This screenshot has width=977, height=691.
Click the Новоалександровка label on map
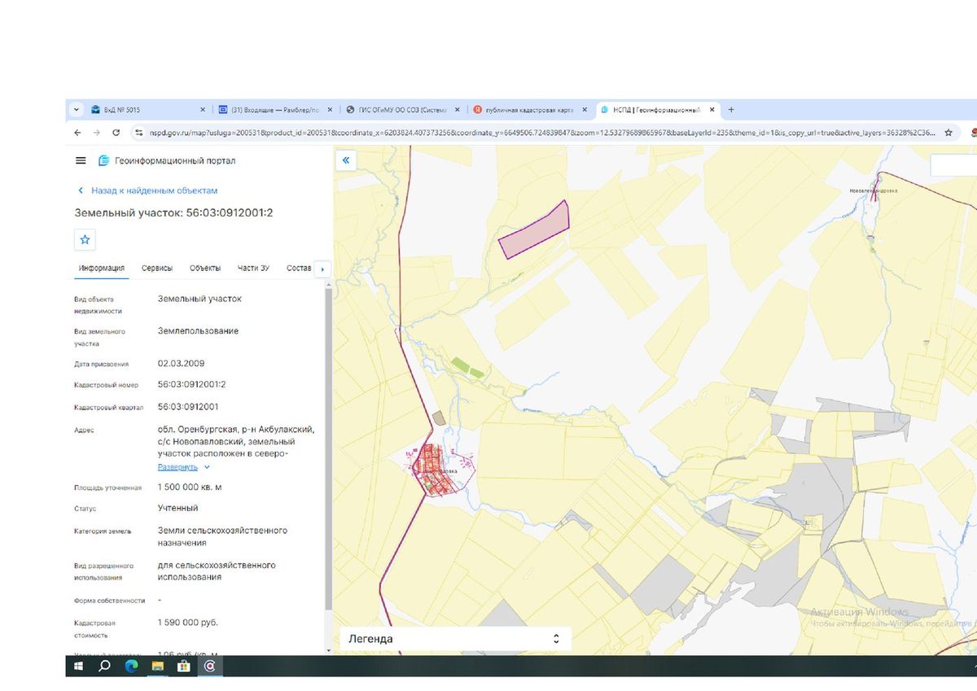(x=873, y=190)
